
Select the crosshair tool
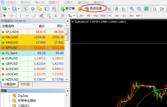[12, 16]
